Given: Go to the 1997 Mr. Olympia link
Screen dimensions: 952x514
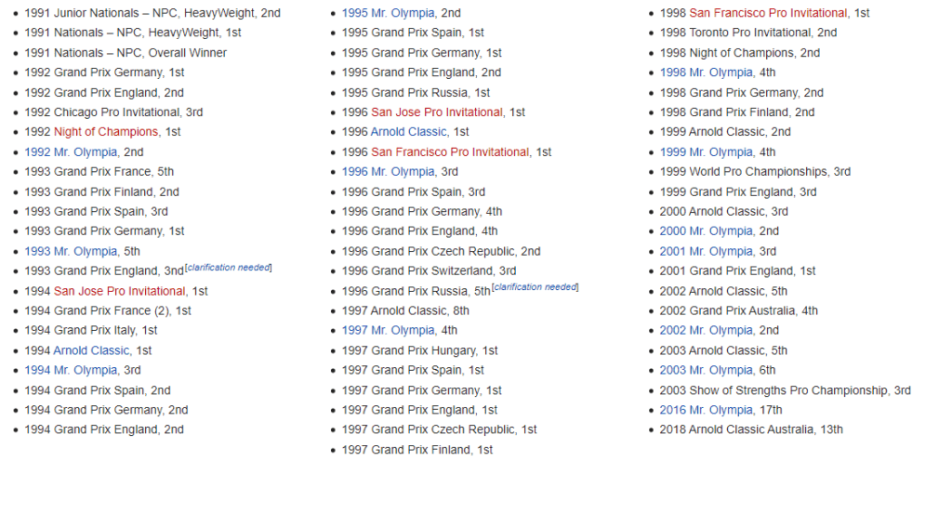Looking at the screenshot, I should tap(389, 330).
